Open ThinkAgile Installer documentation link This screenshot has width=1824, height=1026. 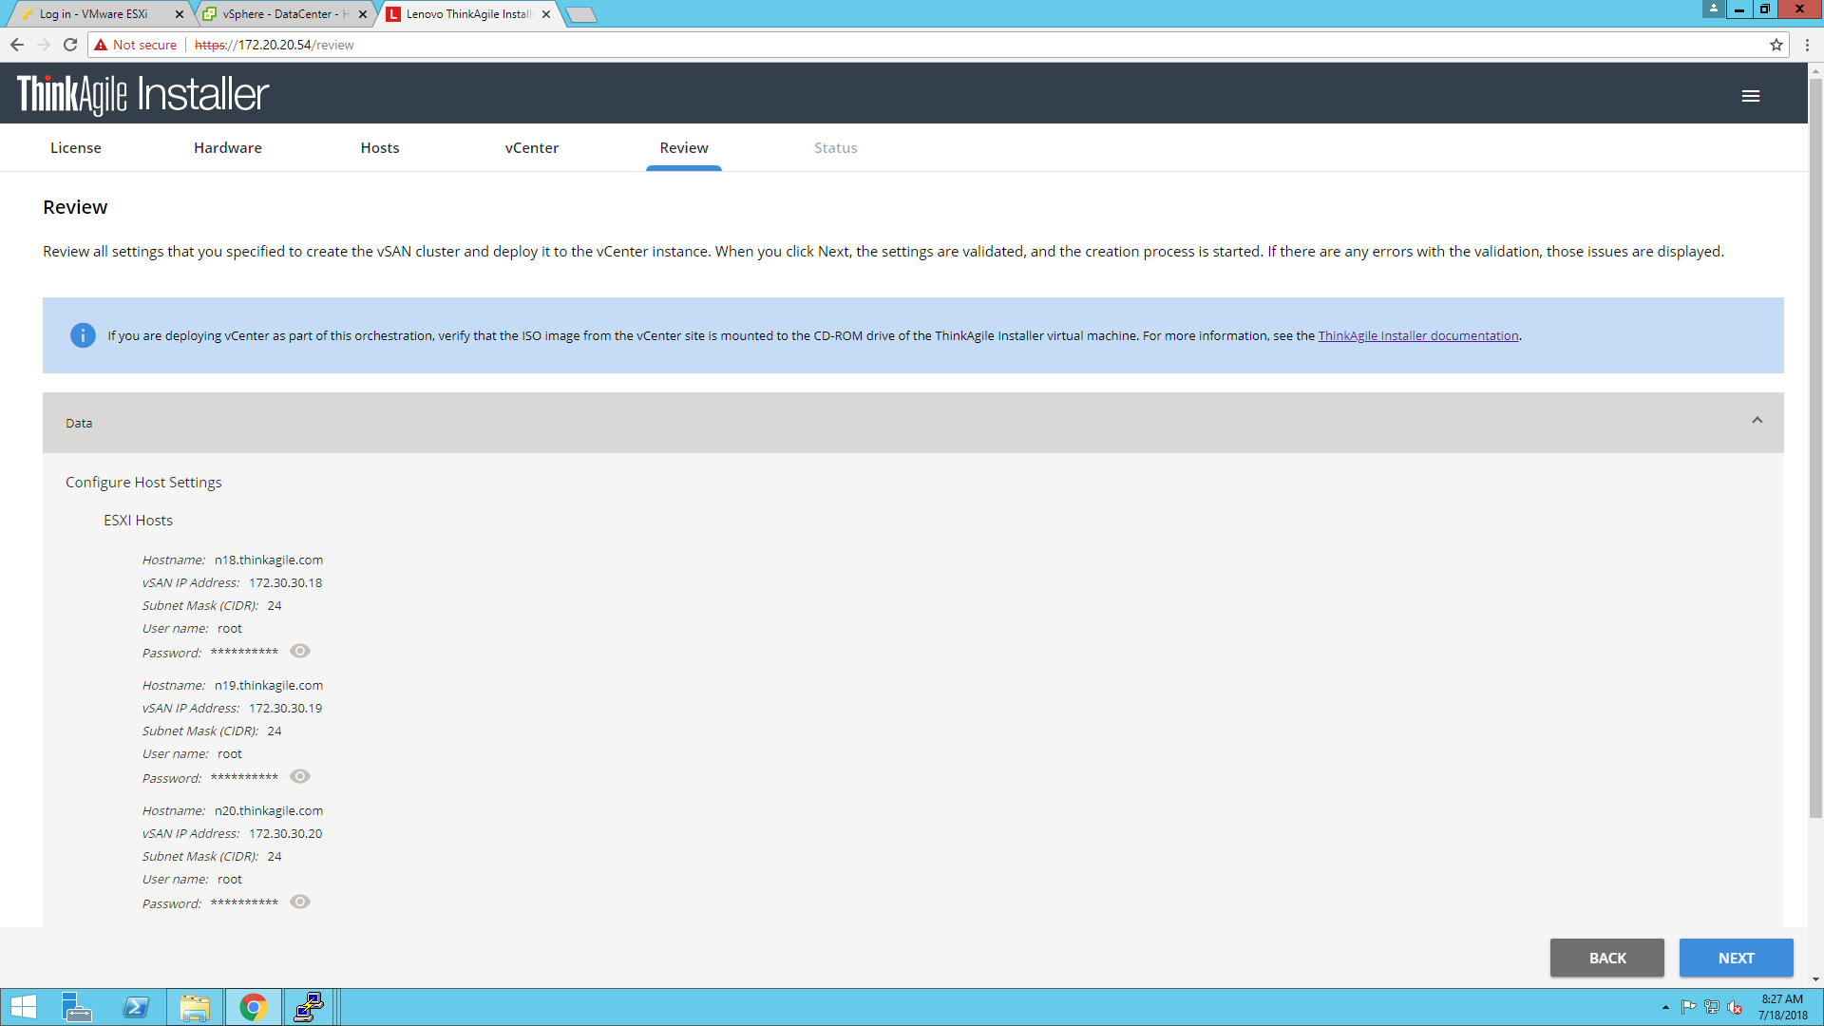click(1417, 336)
